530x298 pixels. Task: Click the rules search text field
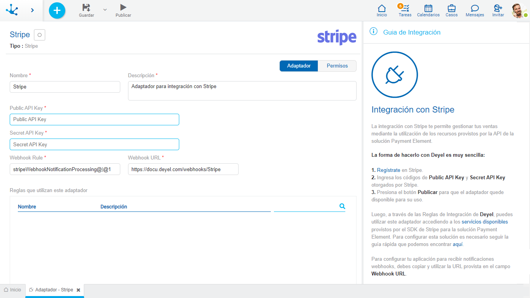click(306, 206)
